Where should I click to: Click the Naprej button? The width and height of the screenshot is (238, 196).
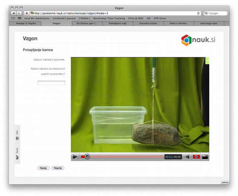[58, 168]
